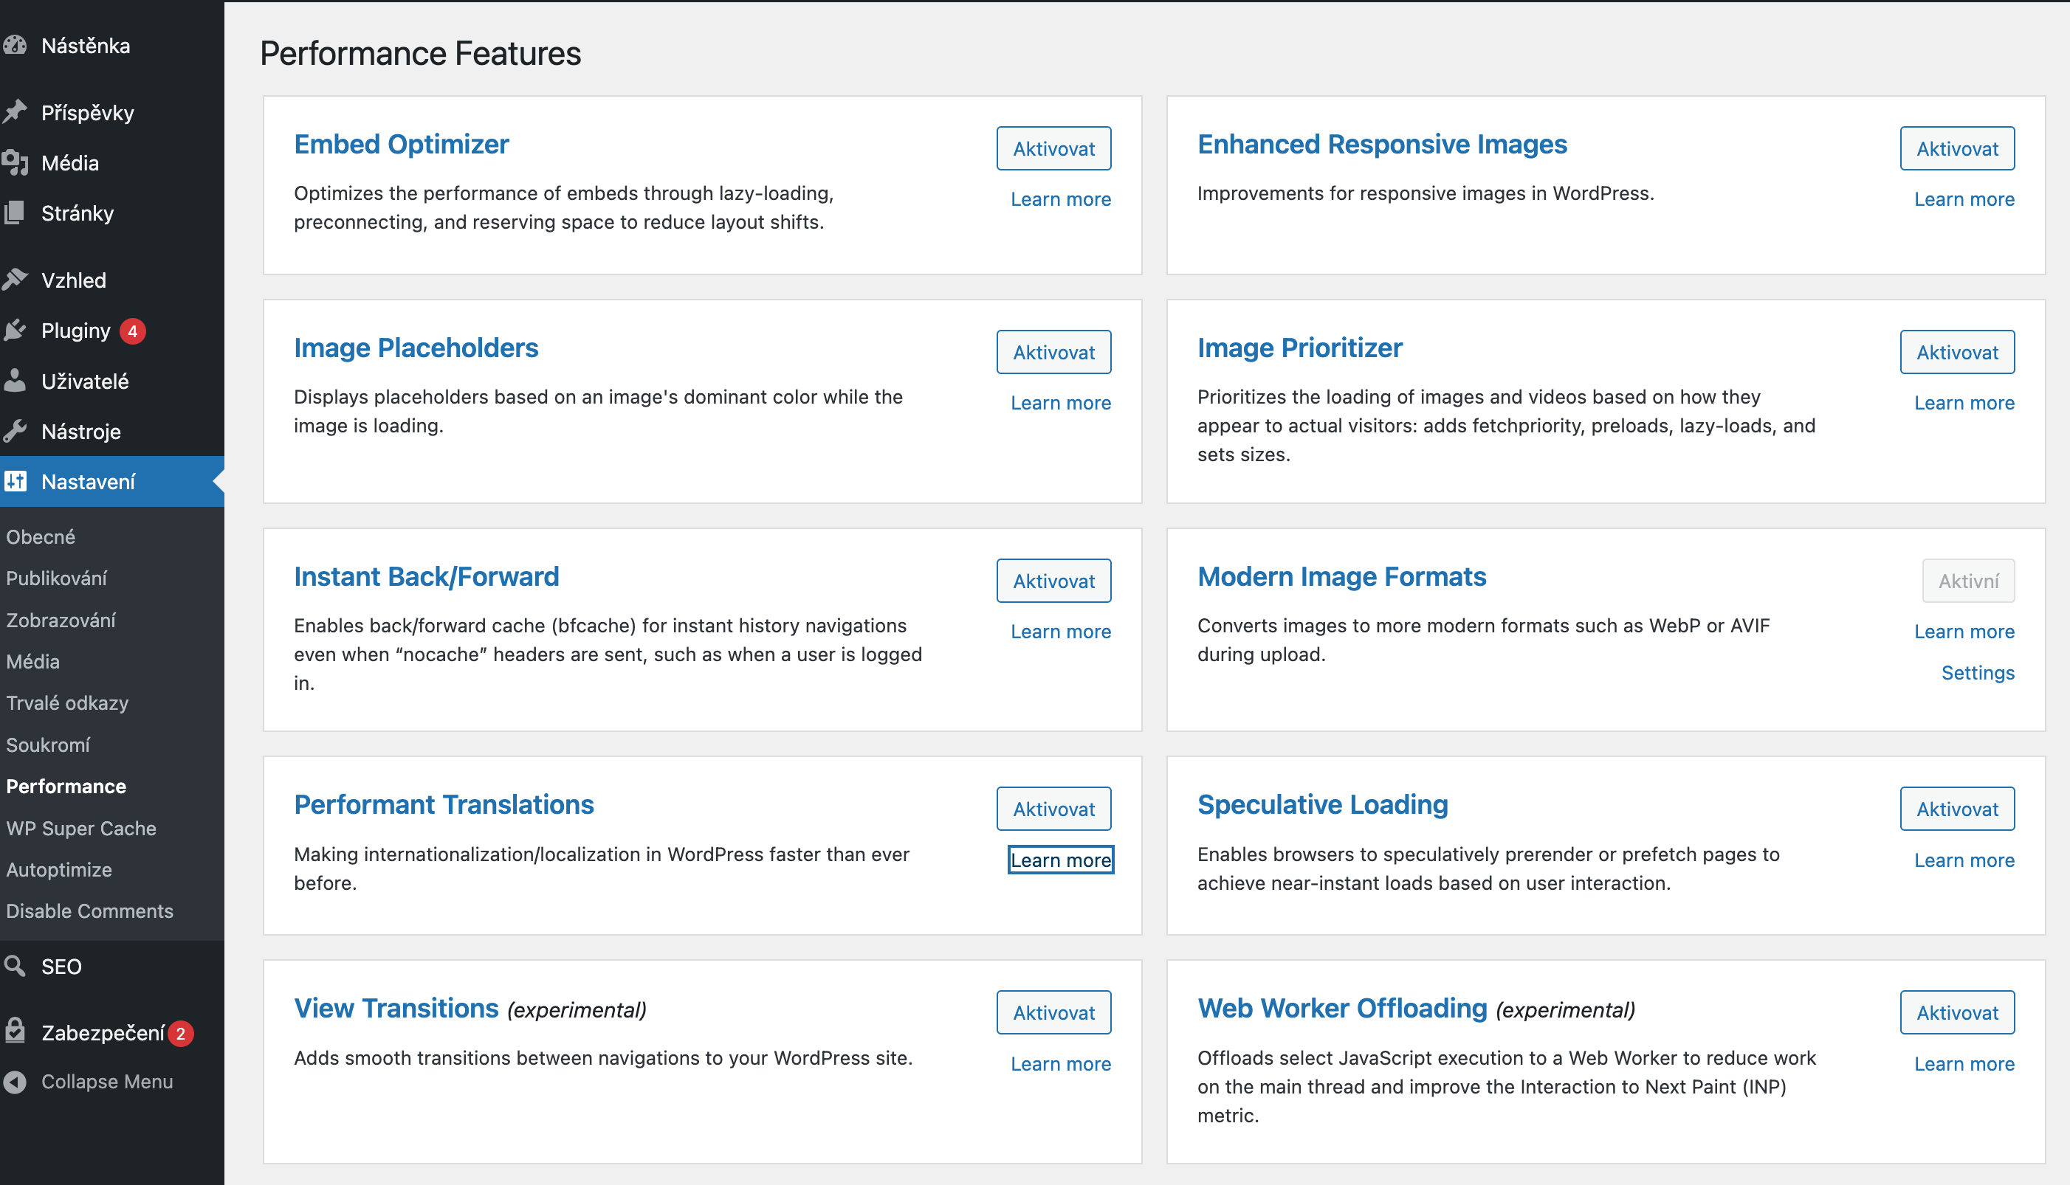Activate the Speculative Loading feature
2070x1185 pixels.
(1956, 808)
